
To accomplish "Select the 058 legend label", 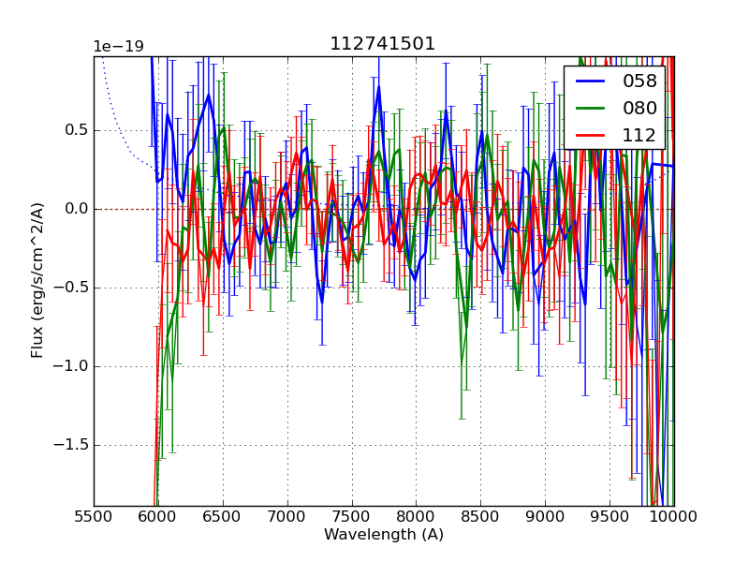I will tap(639, 81).
